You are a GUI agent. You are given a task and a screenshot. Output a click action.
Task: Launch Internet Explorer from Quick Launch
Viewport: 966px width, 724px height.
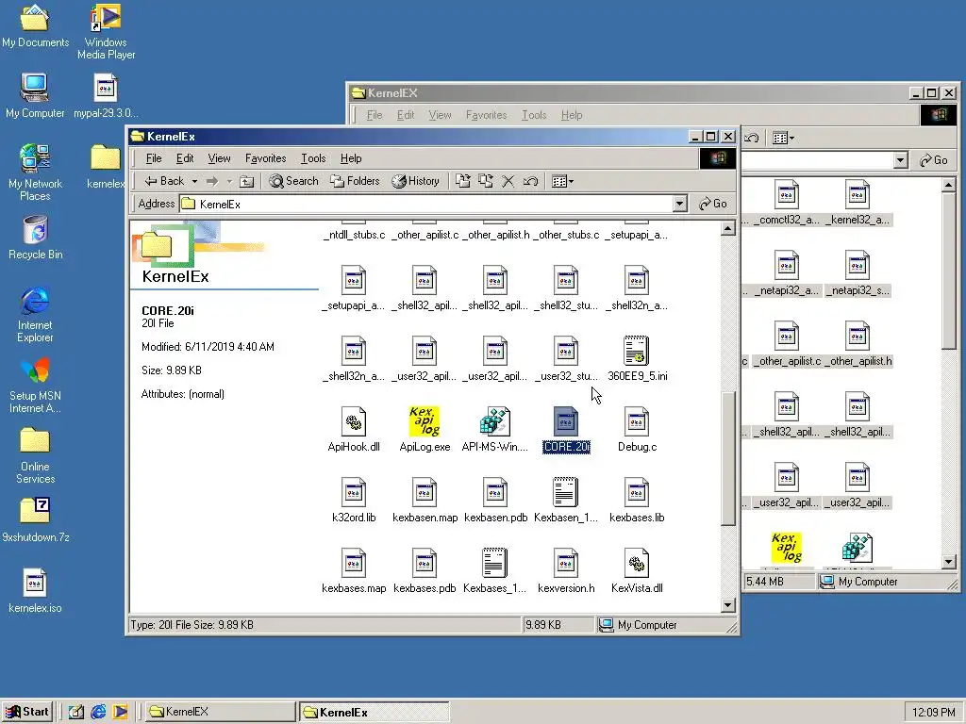[98, 712]
